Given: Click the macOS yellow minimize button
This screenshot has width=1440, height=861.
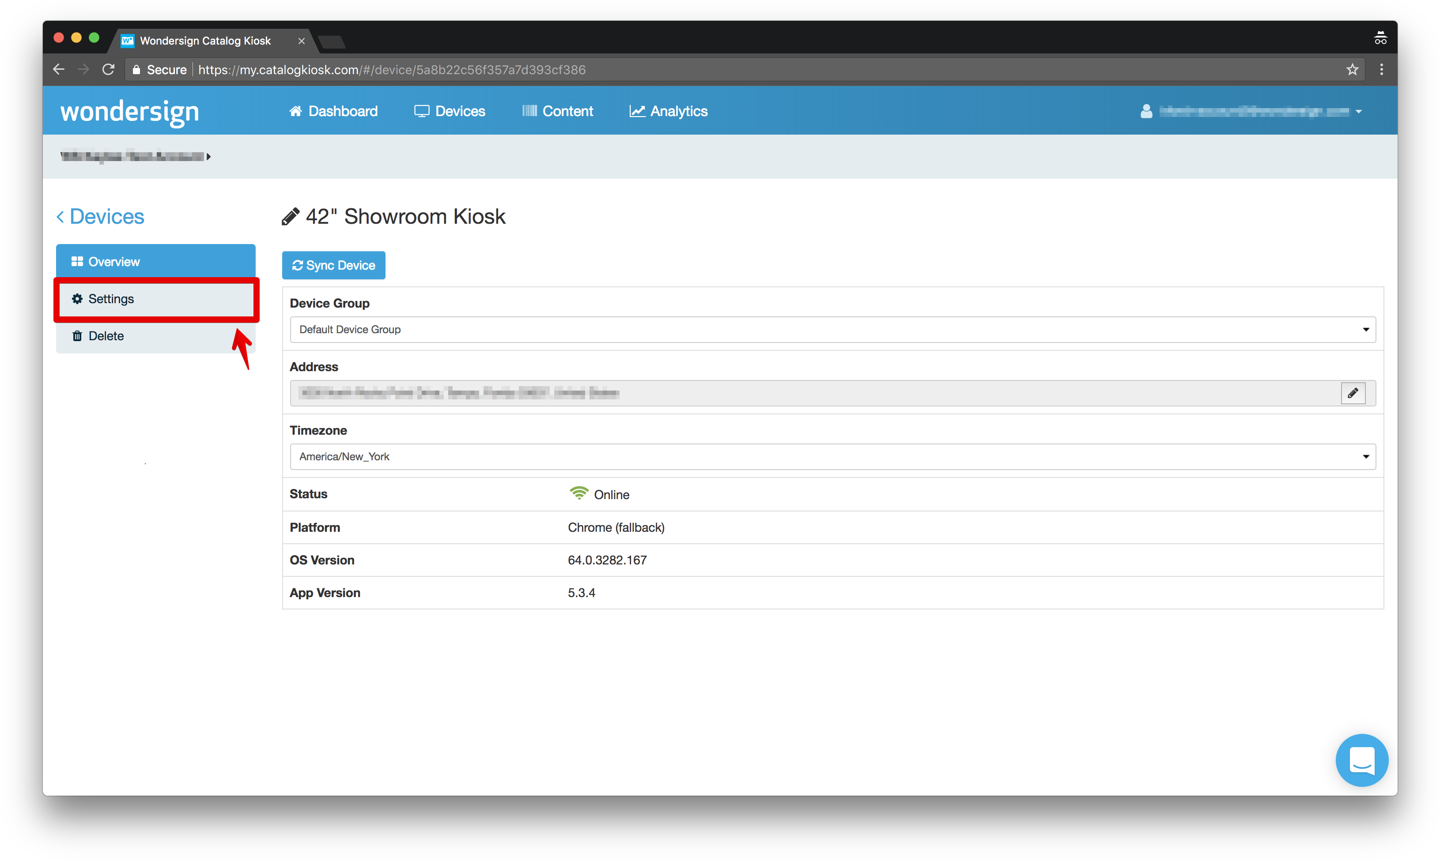Looking at the screenshot, I should [x=76, y=38].
